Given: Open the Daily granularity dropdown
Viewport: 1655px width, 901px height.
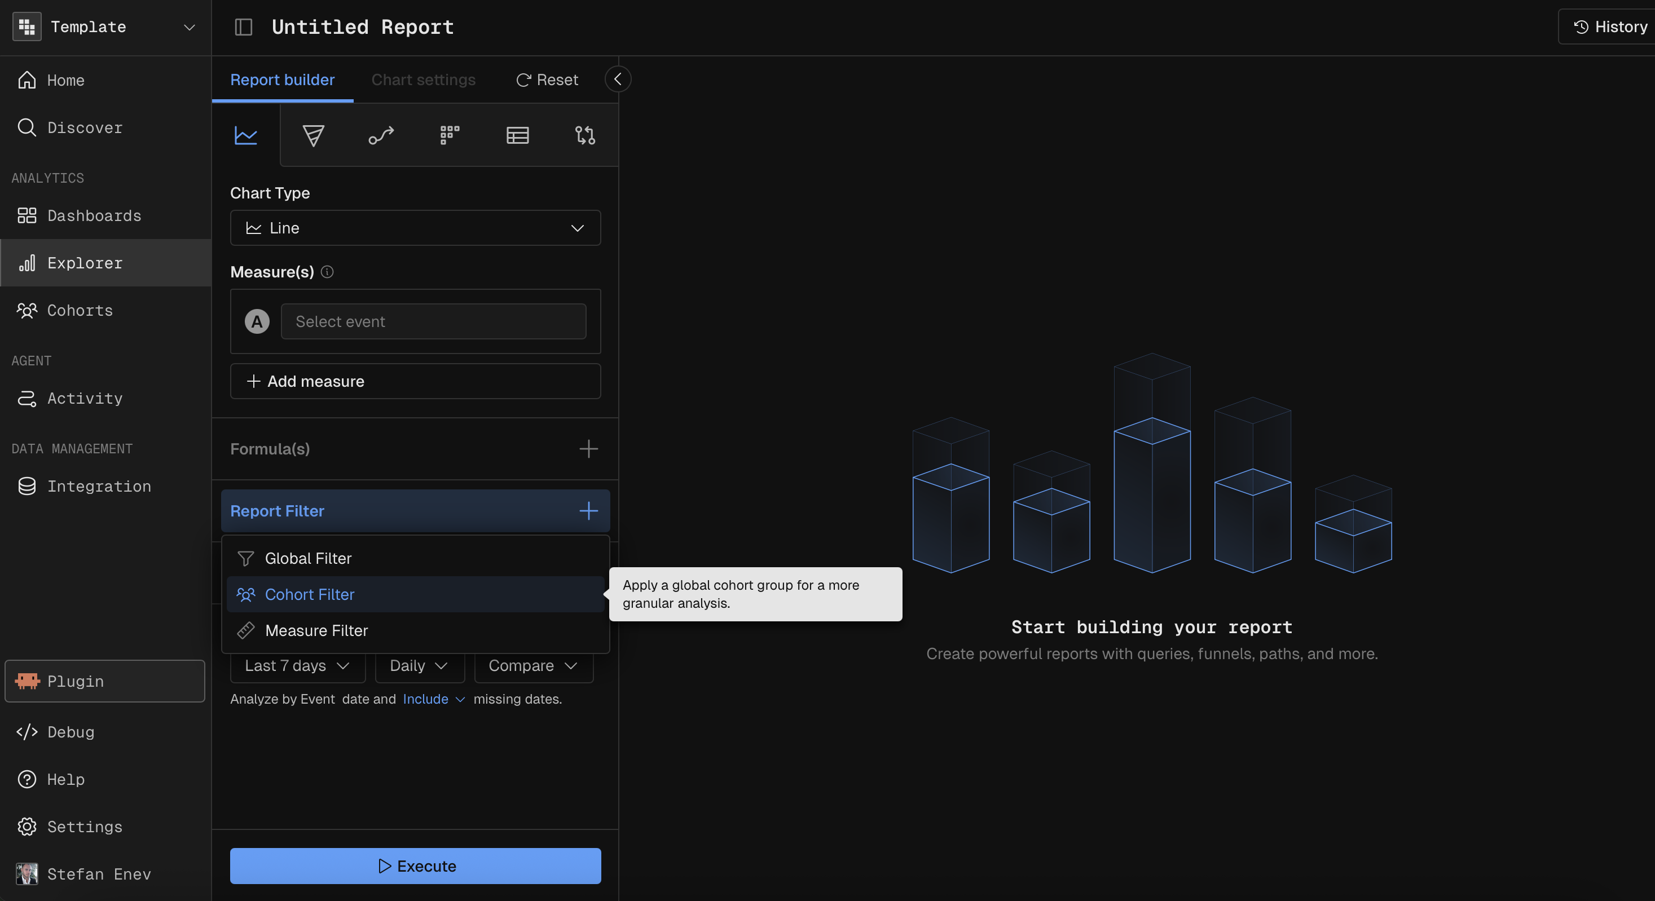Looking at the screenshot, I should pos(420,666).
